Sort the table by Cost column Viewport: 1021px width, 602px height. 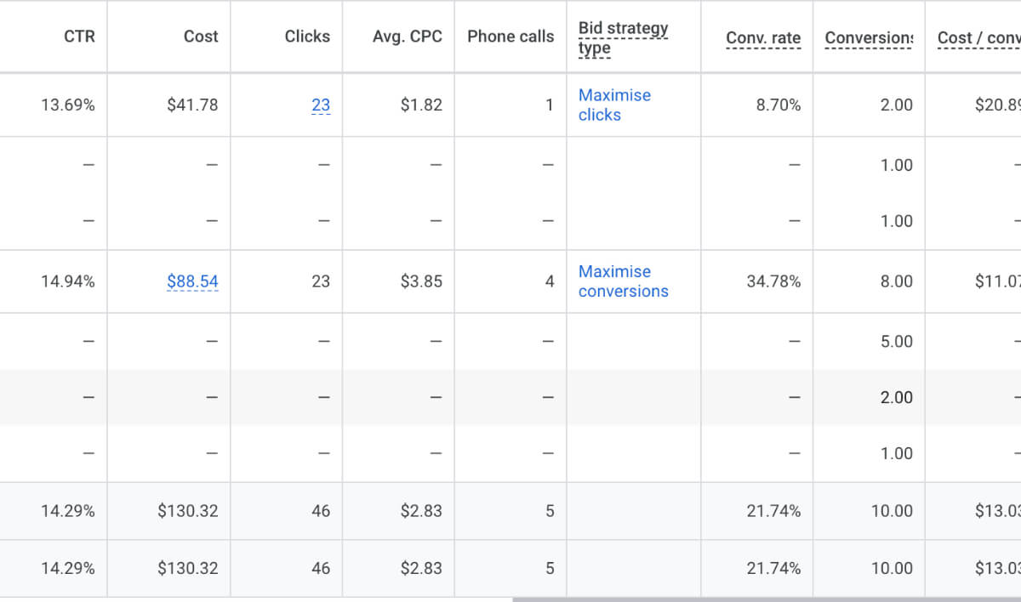[201, 37]
